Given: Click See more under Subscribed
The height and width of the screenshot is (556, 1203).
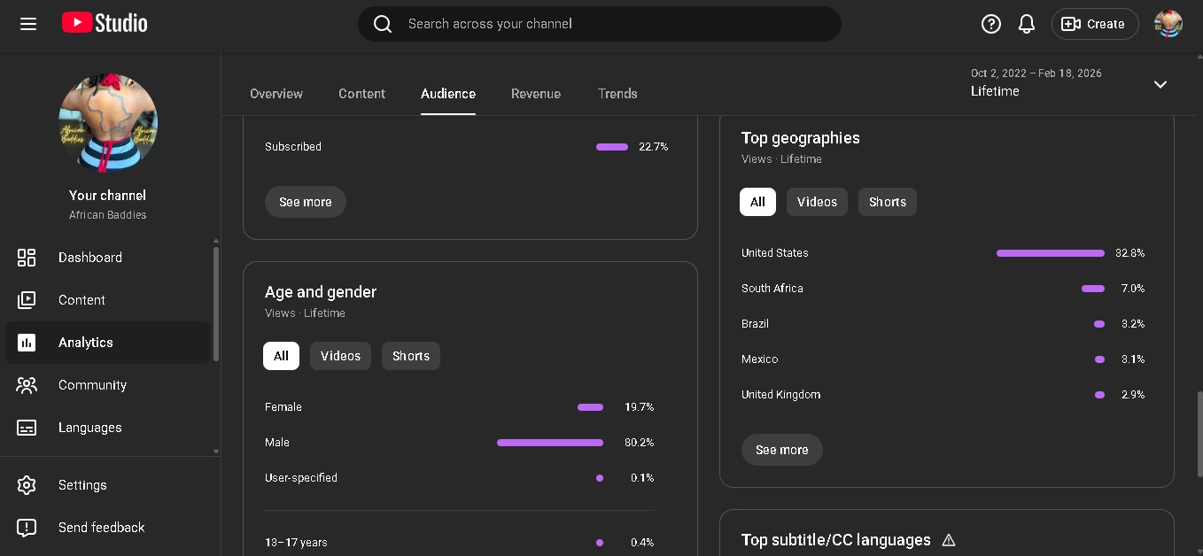Looking at the screenshot, I should tap(306, 202).
